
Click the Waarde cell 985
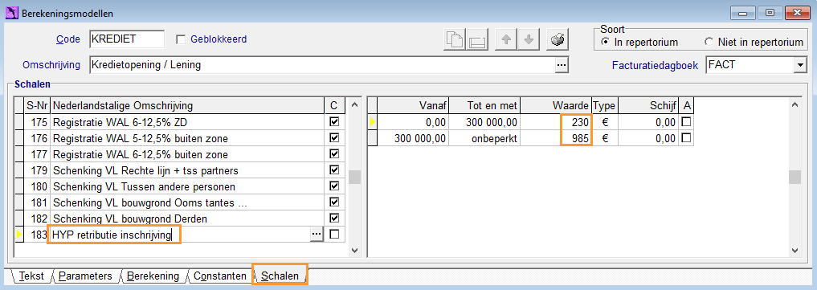coord(556,138)
